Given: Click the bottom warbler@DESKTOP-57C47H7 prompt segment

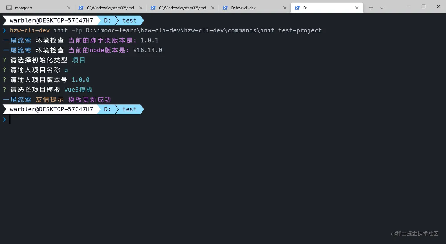Looking at the screenshot, I should click(51, 109).
